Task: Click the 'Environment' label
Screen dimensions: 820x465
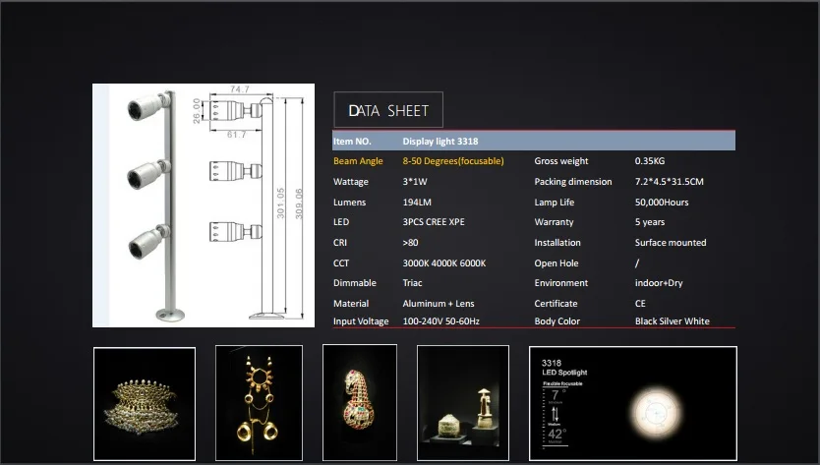Action: click(x=560, y=282)
